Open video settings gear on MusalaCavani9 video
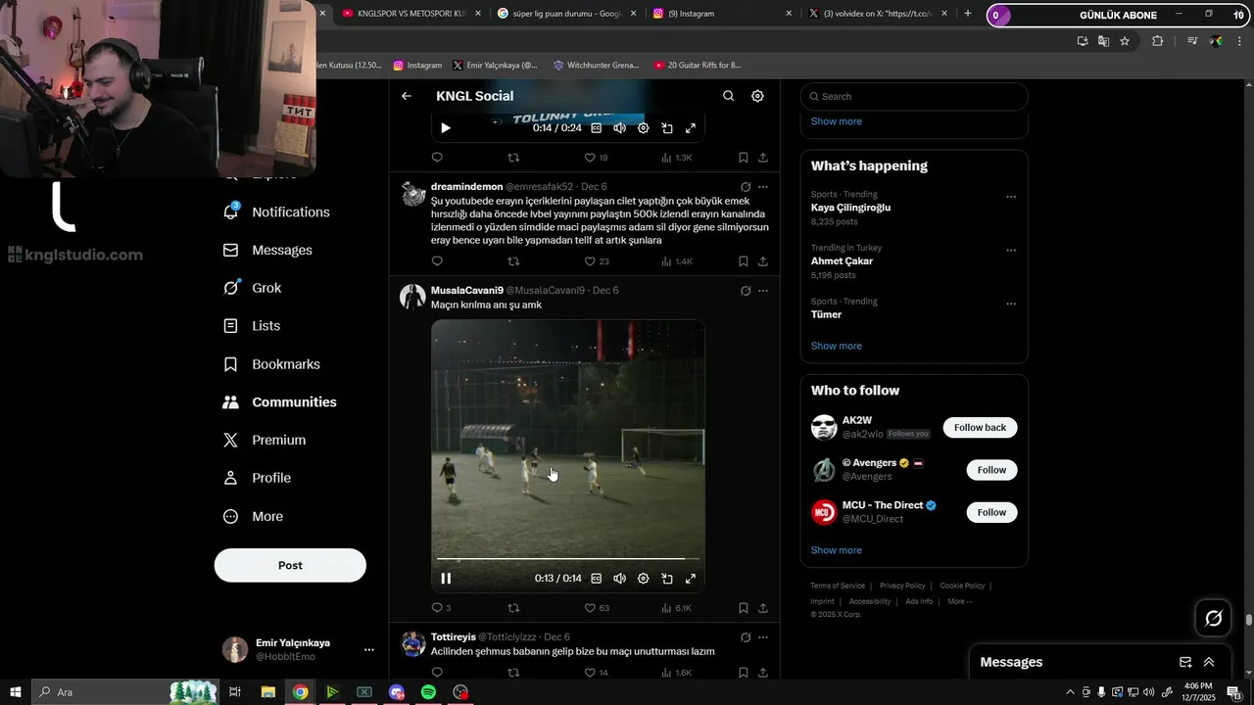1254x705 pixels. point(644,579)
